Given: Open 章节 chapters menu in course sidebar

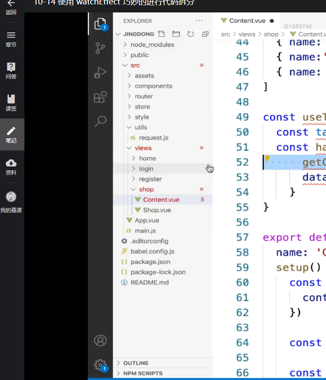Looking at the screenshot, I should [x=11, y=40].
